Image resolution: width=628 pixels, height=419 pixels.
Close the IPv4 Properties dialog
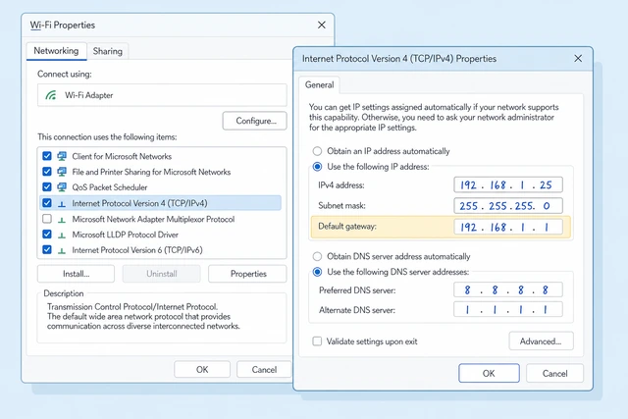pos(578,59)
